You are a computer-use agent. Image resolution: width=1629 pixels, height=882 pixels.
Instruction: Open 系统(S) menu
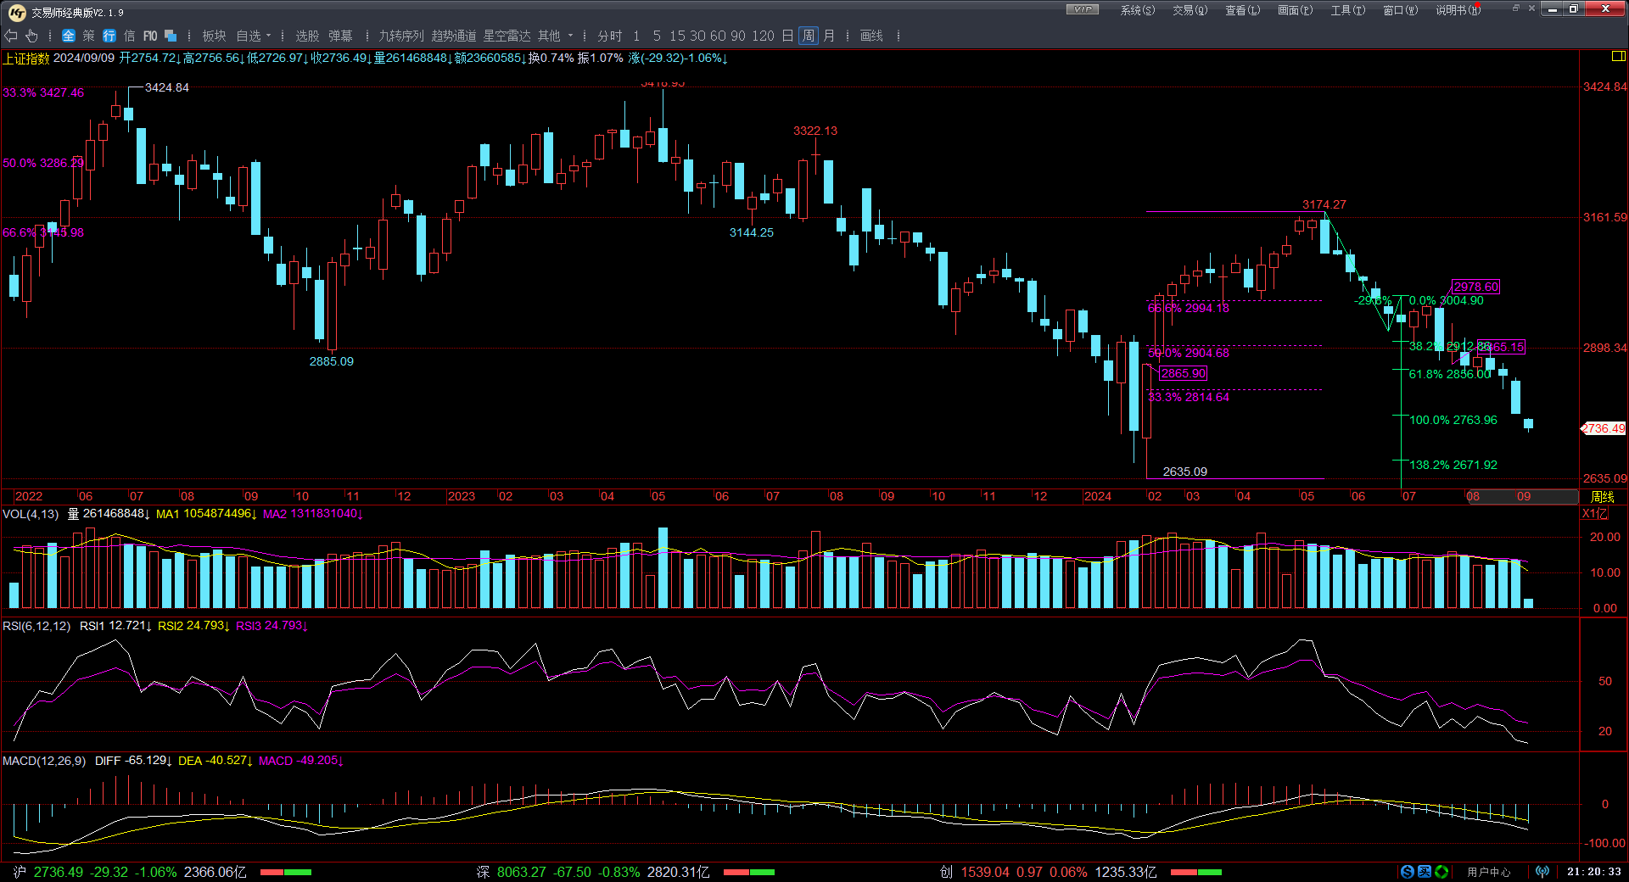1138,10
